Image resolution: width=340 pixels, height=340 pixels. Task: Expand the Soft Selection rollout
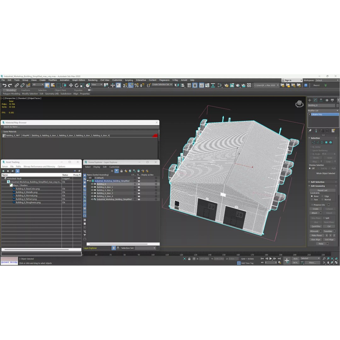(x=317, y=182)
